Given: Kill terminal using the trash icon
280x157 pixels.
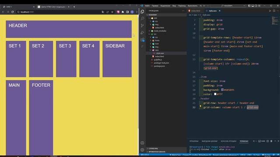Looking at the screenshot, I should click(271, 141).
